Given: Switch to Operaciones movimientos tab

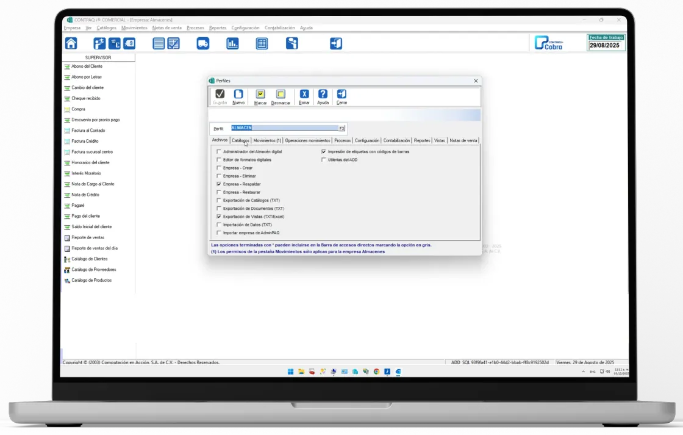Looking at the screenshot, I should (307, 141).
